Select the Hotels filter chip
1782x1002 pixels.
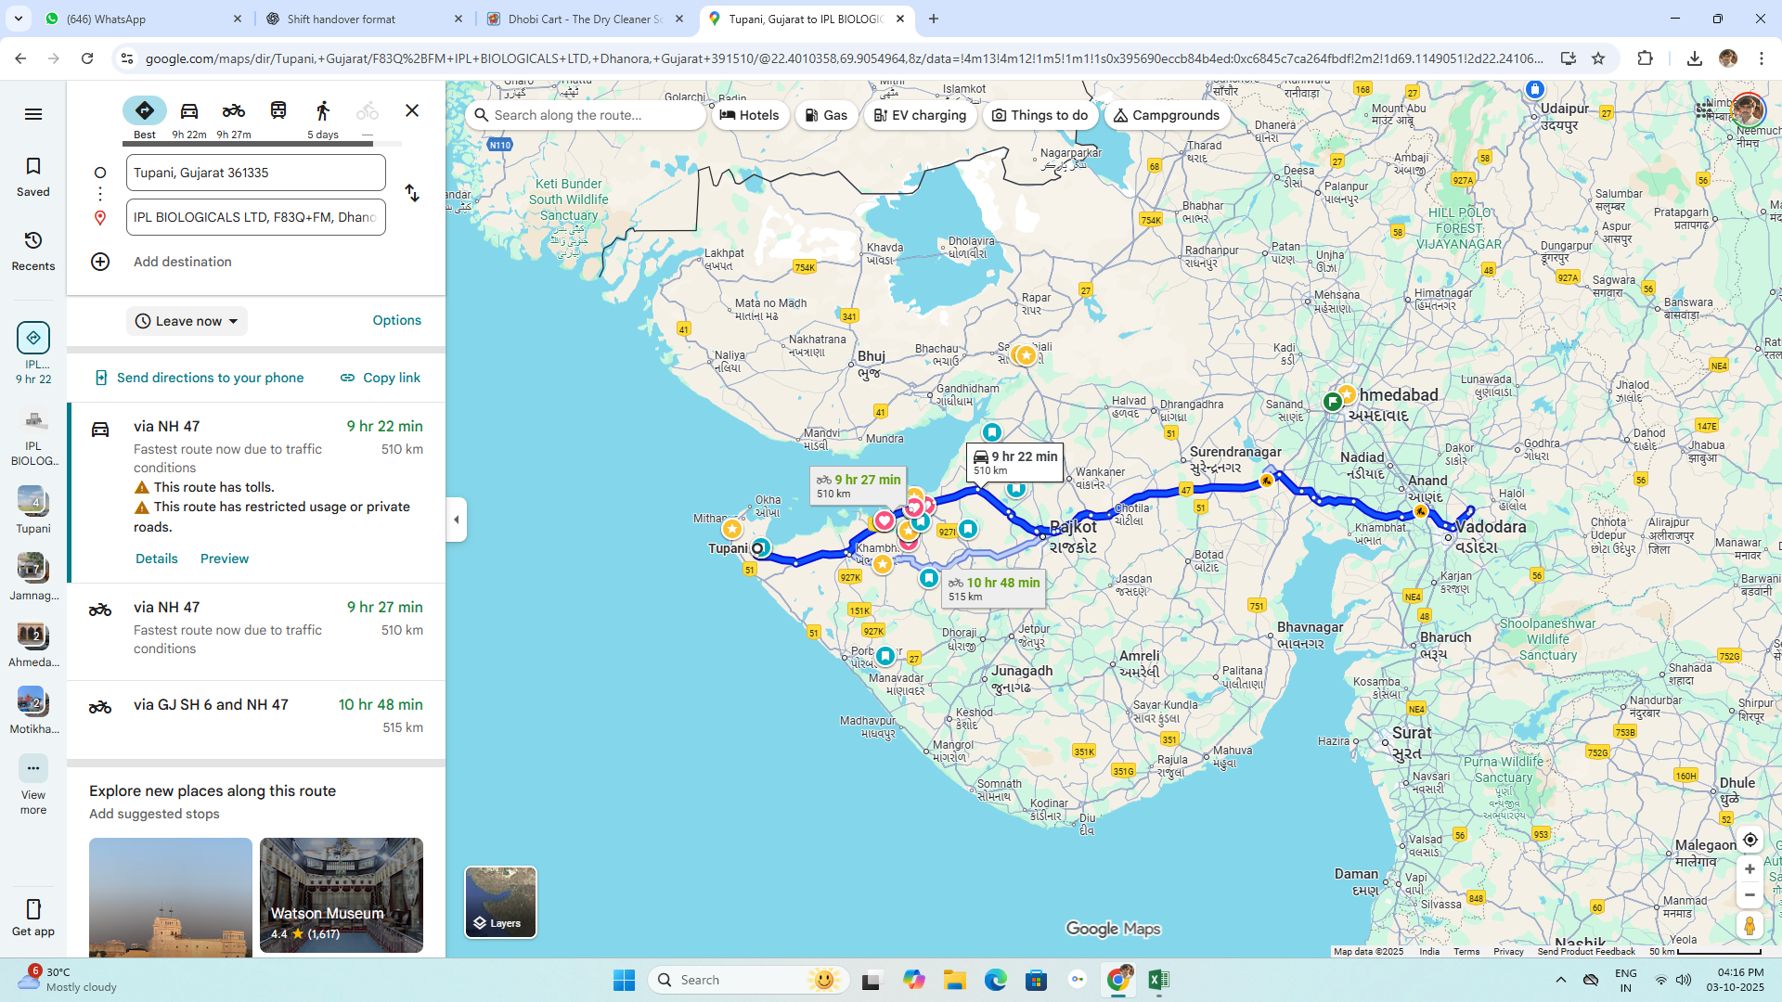750,115
